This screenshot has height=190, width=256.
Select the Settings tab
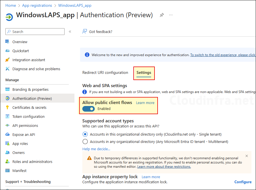tap(144, 72)
